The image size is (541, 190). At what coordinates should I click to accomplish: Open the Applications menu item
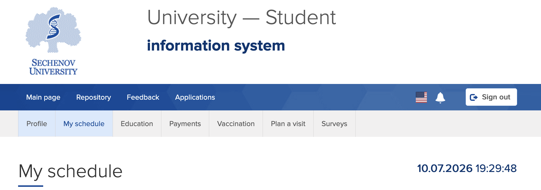195,97
